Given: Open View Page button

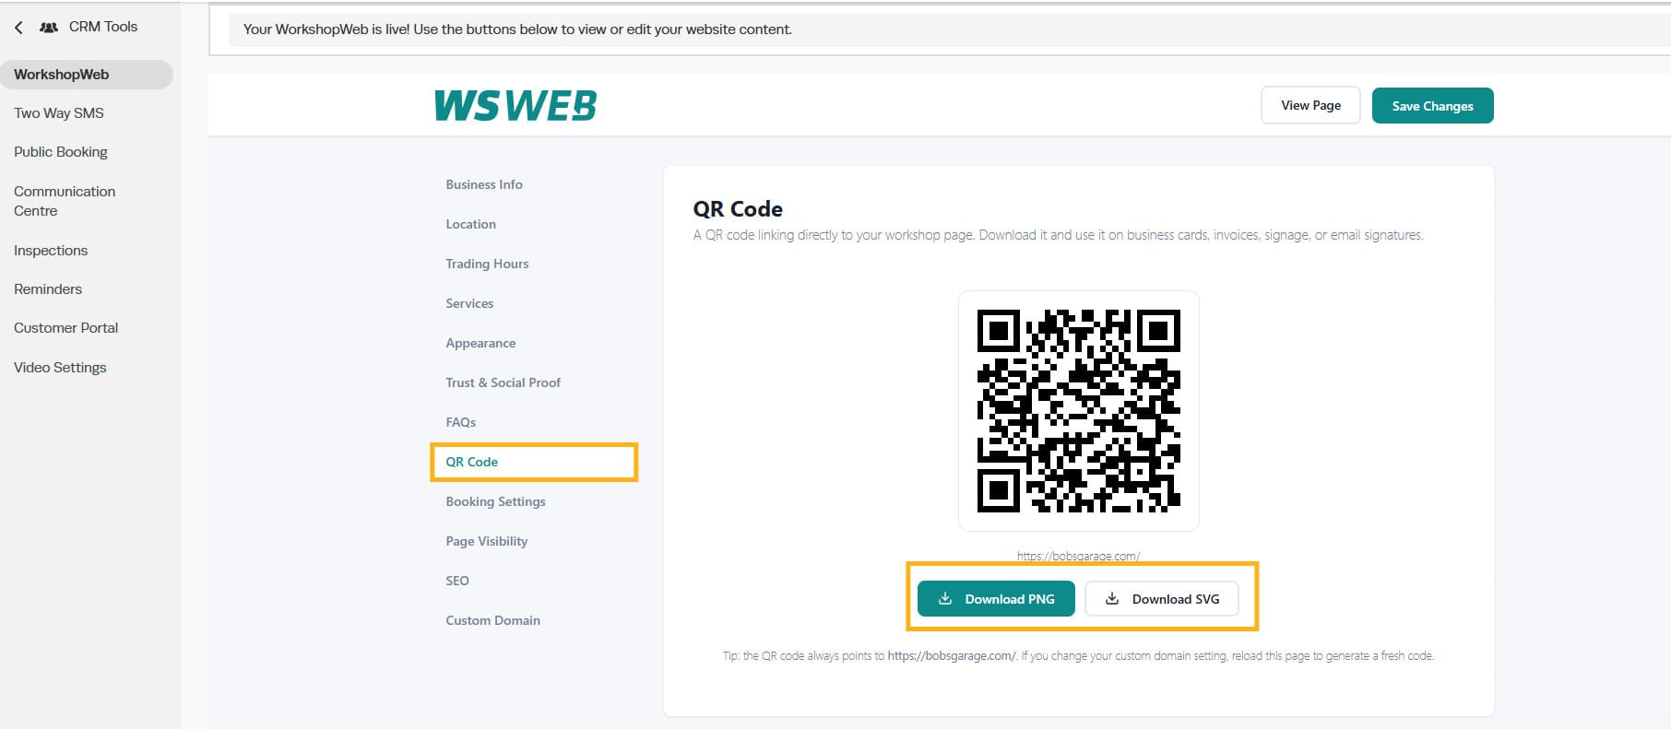Looking at the screenshot, I should click(1310, 105).
